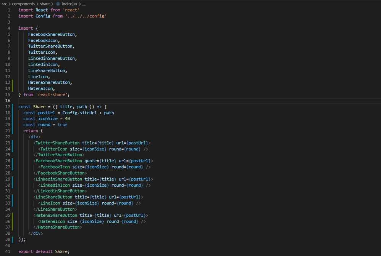Click 'HatenaShareButton,' on line 13
The image size is (381, 256).
50,82
